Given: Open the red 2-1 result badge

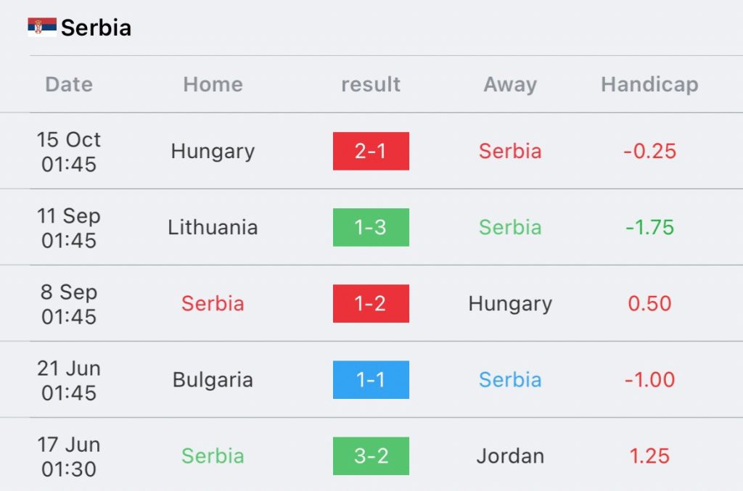Looking at the screenshot, I should (371, 151).
